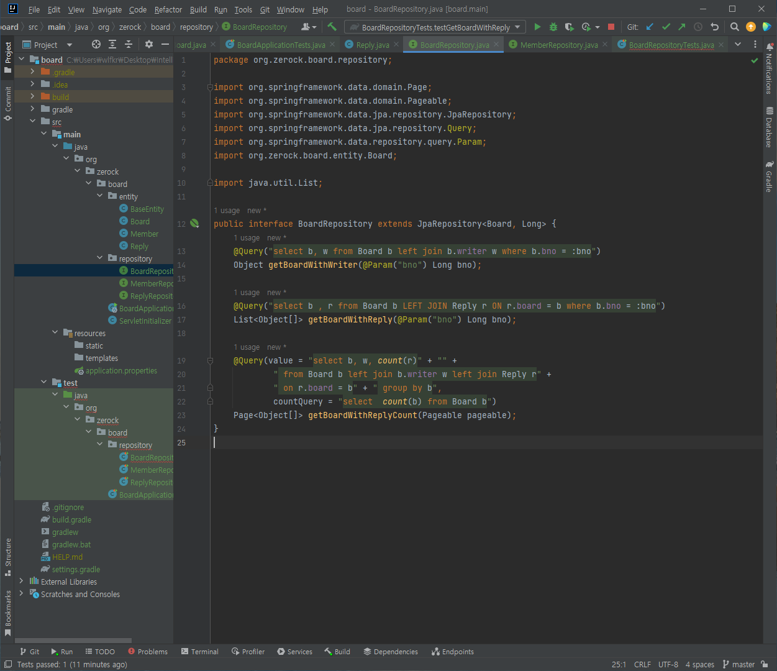Open the code-with-me user icon menu
Viewport: 777px width, 671px height.
click(x=308, y=27)
